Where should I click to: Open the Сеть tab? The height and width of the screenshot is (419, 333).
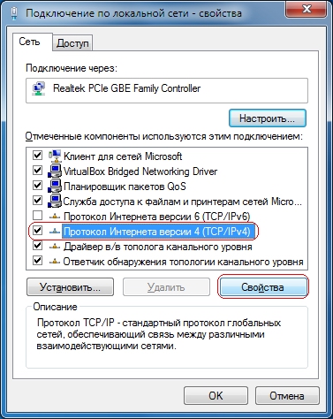pyautogui.click(x=29, y=42)
